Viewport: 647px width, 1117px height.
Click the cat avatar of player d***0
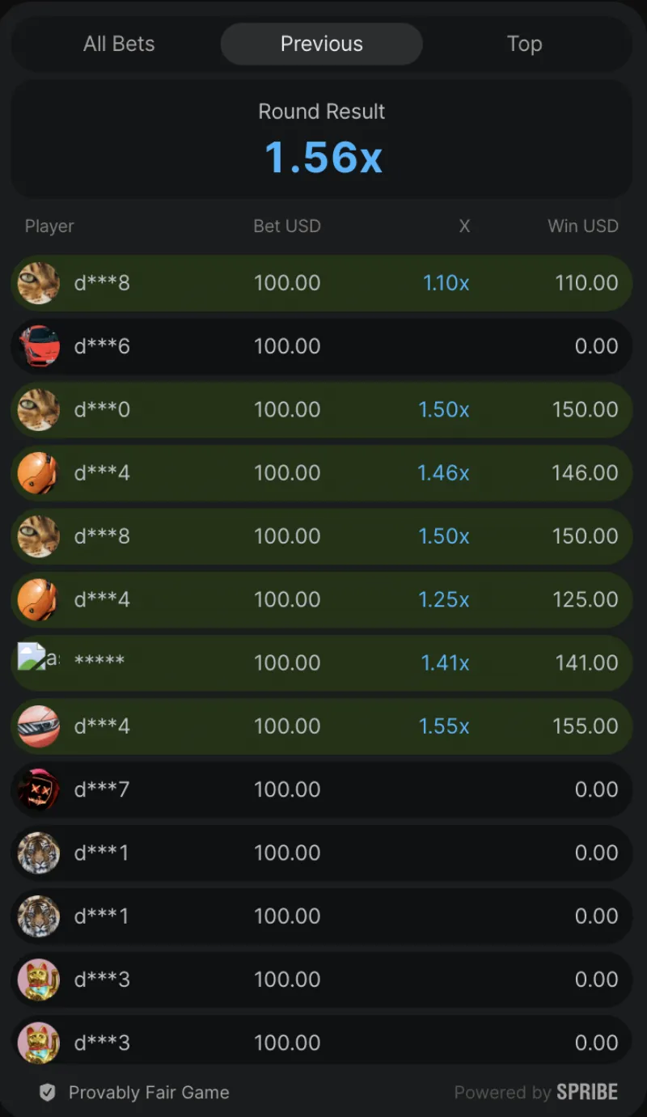point(39,409)
